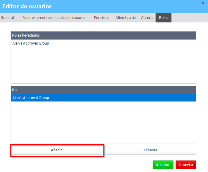This screenshot has height=172, width=208.
Task: Click the red Cancelar button
Action: tap(186, 165)
